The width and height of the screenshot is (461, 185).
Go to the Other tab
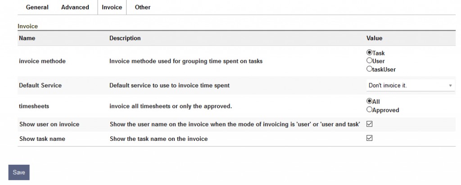coord(143,7)
